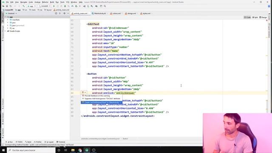Click the green Run app icon
Viewport: 272px width, 153px height.
pos(54,6)
